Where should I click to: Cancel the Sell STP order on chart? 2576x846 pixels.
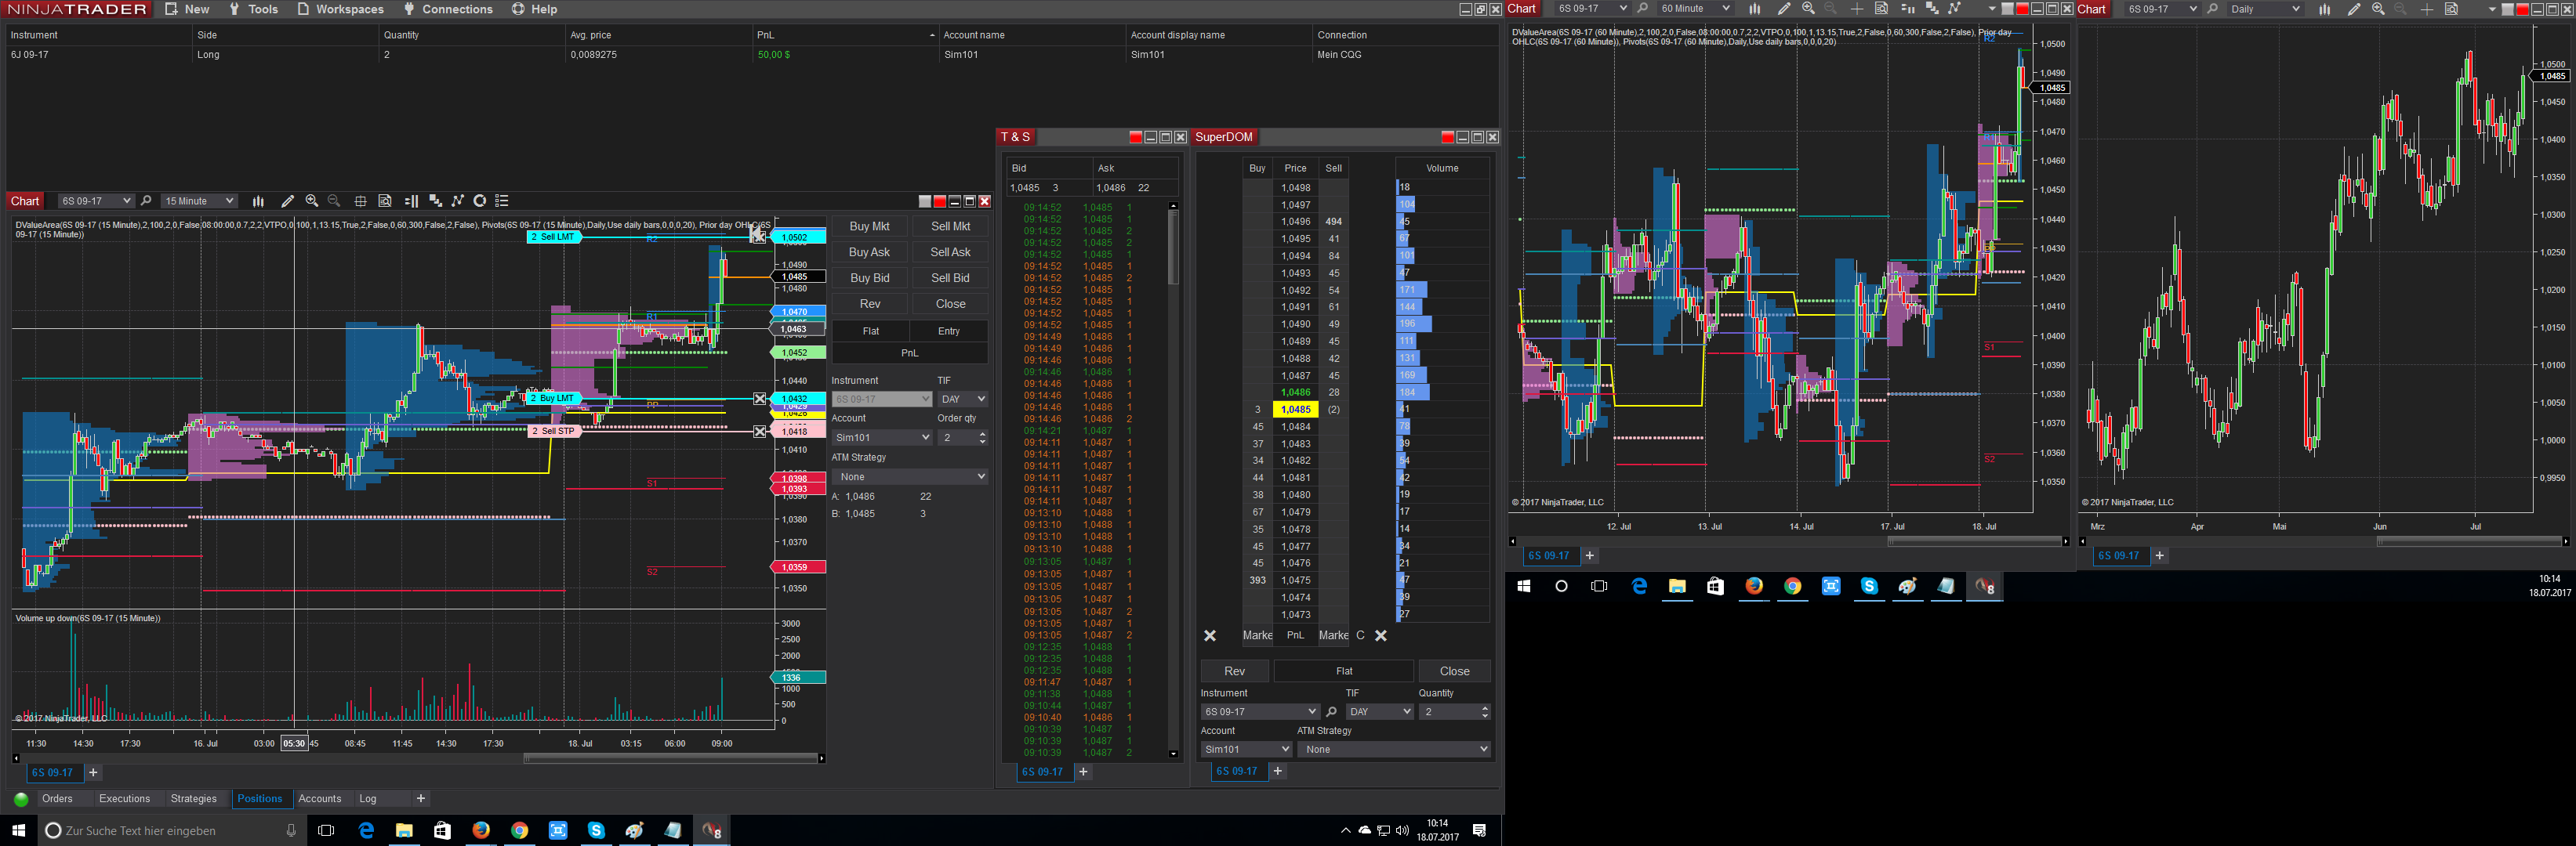pos(760,432)
